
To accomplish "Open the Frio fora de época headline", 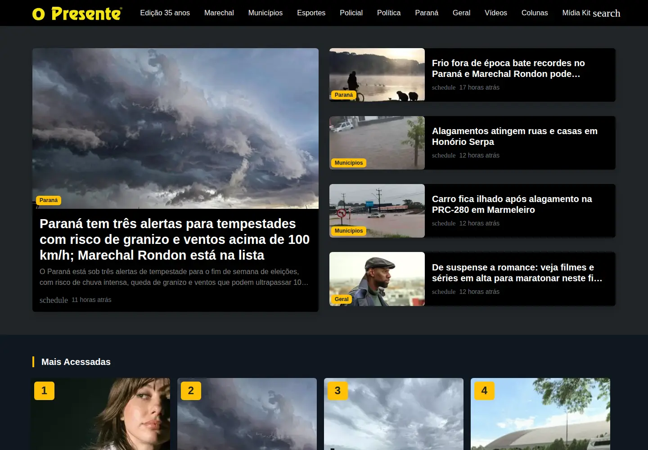I will coord(508,68).
